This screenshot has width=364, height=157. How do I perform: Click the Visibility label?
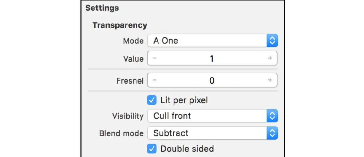point(128,116)
